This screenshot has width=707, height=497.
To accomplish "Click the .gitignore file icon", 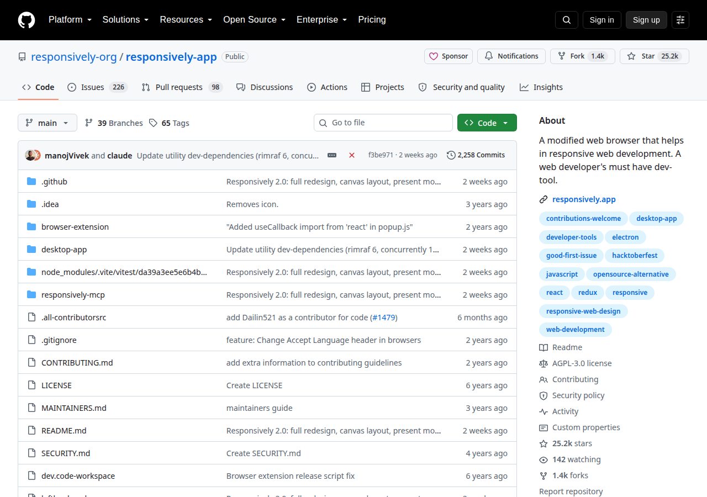I will (31, 340).
